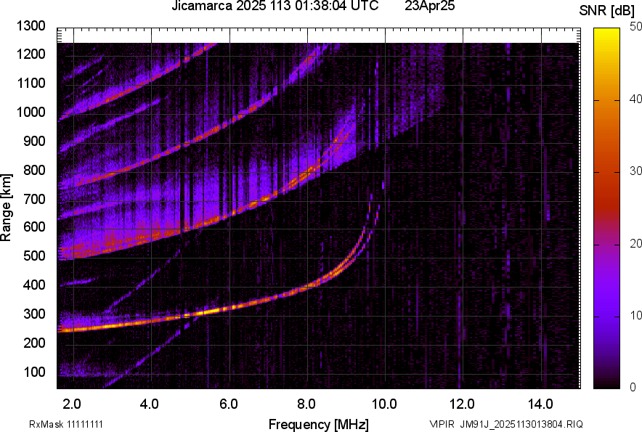This screenshot has width=642, height=432.
Task: Click the colorbar tick value 40
Action: click(x=636, y=99)
